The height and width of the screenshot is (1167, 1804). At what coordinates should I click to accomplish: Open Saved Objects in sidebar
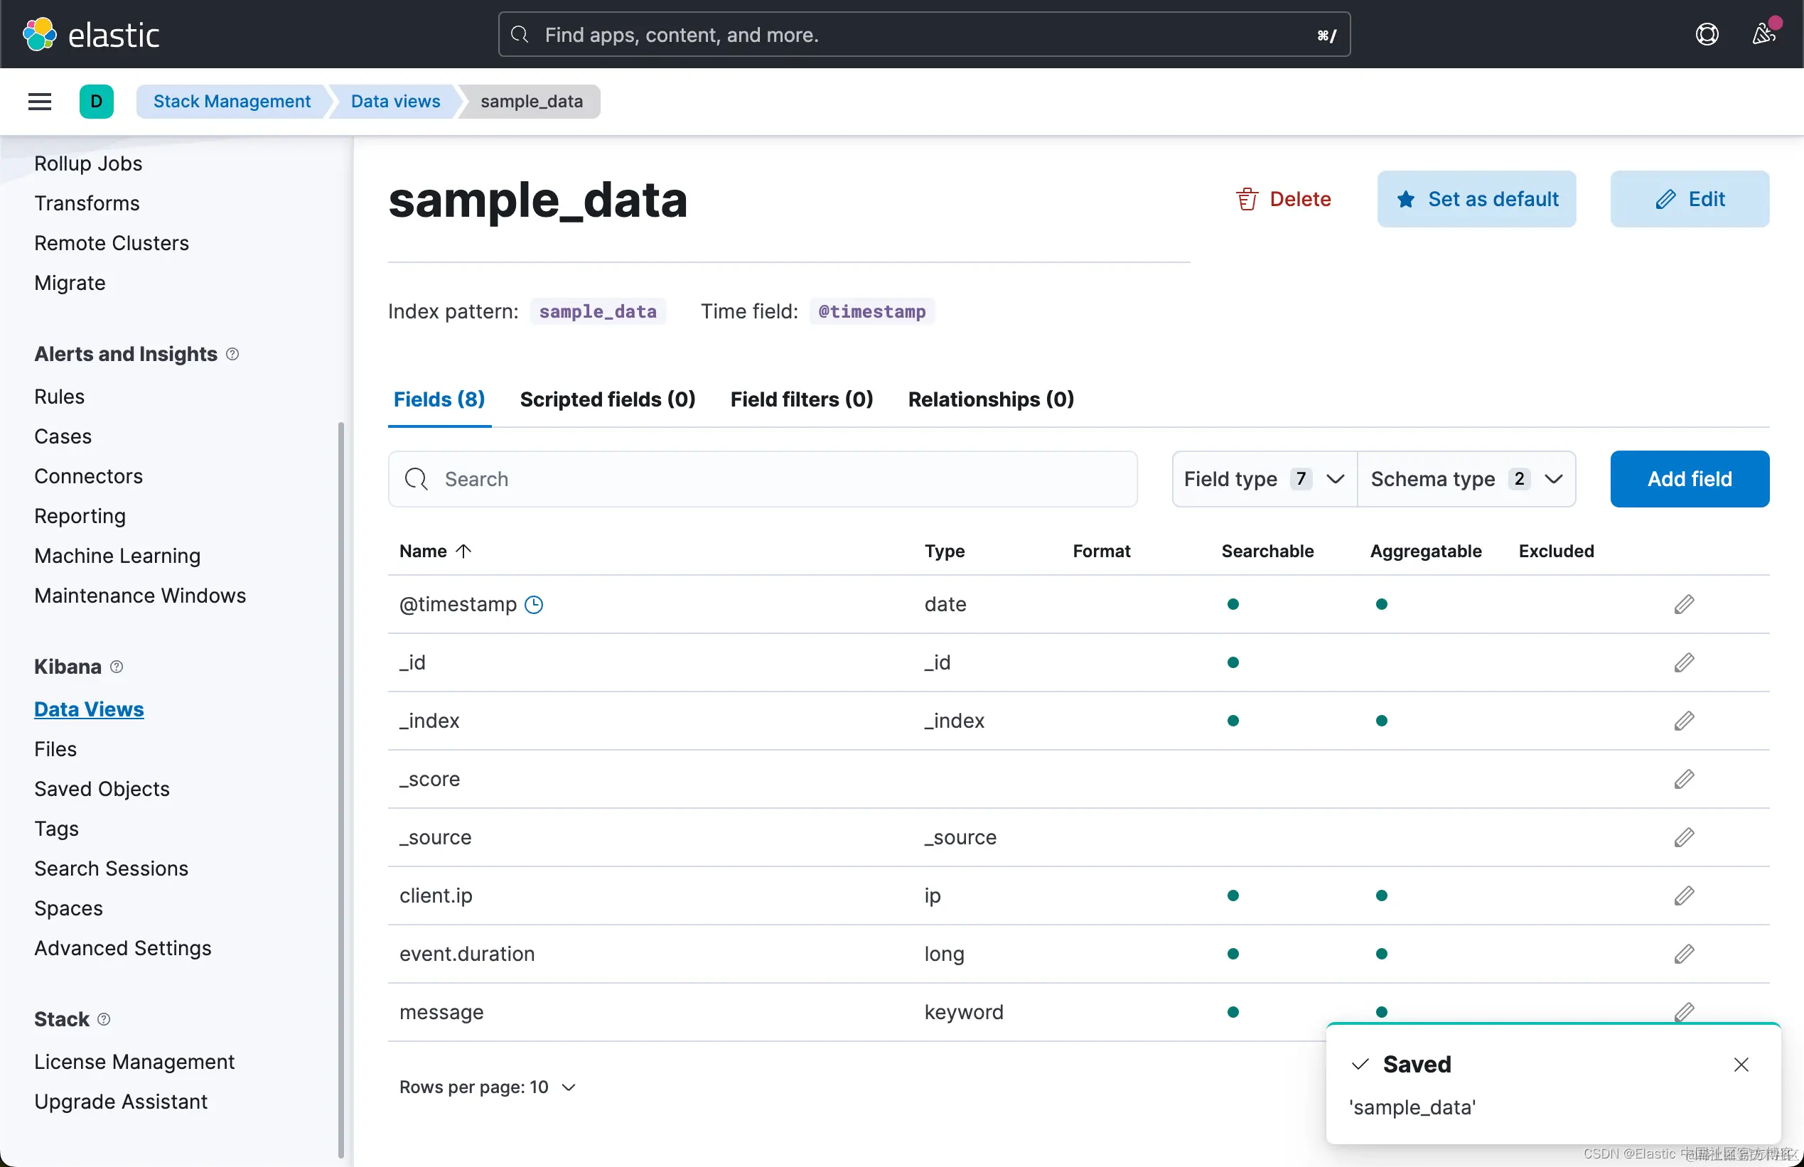[102, 789]
